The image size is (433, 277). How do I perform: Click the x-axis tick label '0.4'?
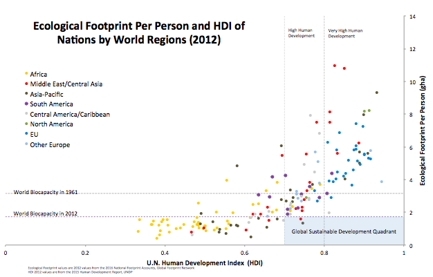[x=165, y=253]
